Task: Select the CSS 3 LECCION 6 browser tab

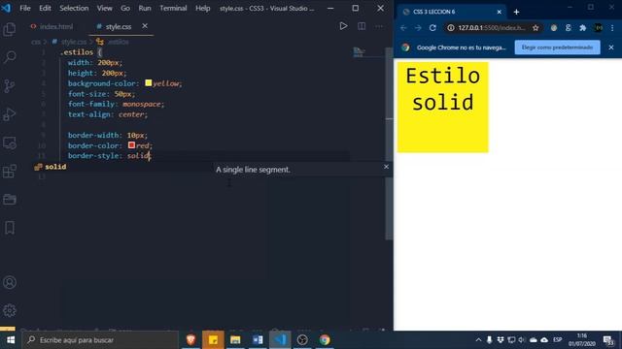Action: 450,12
